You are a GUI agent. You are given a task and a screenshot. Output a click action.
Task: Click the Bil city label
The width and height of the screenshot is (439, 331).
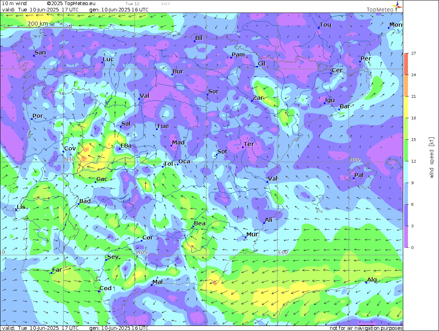tap(199, 38)
